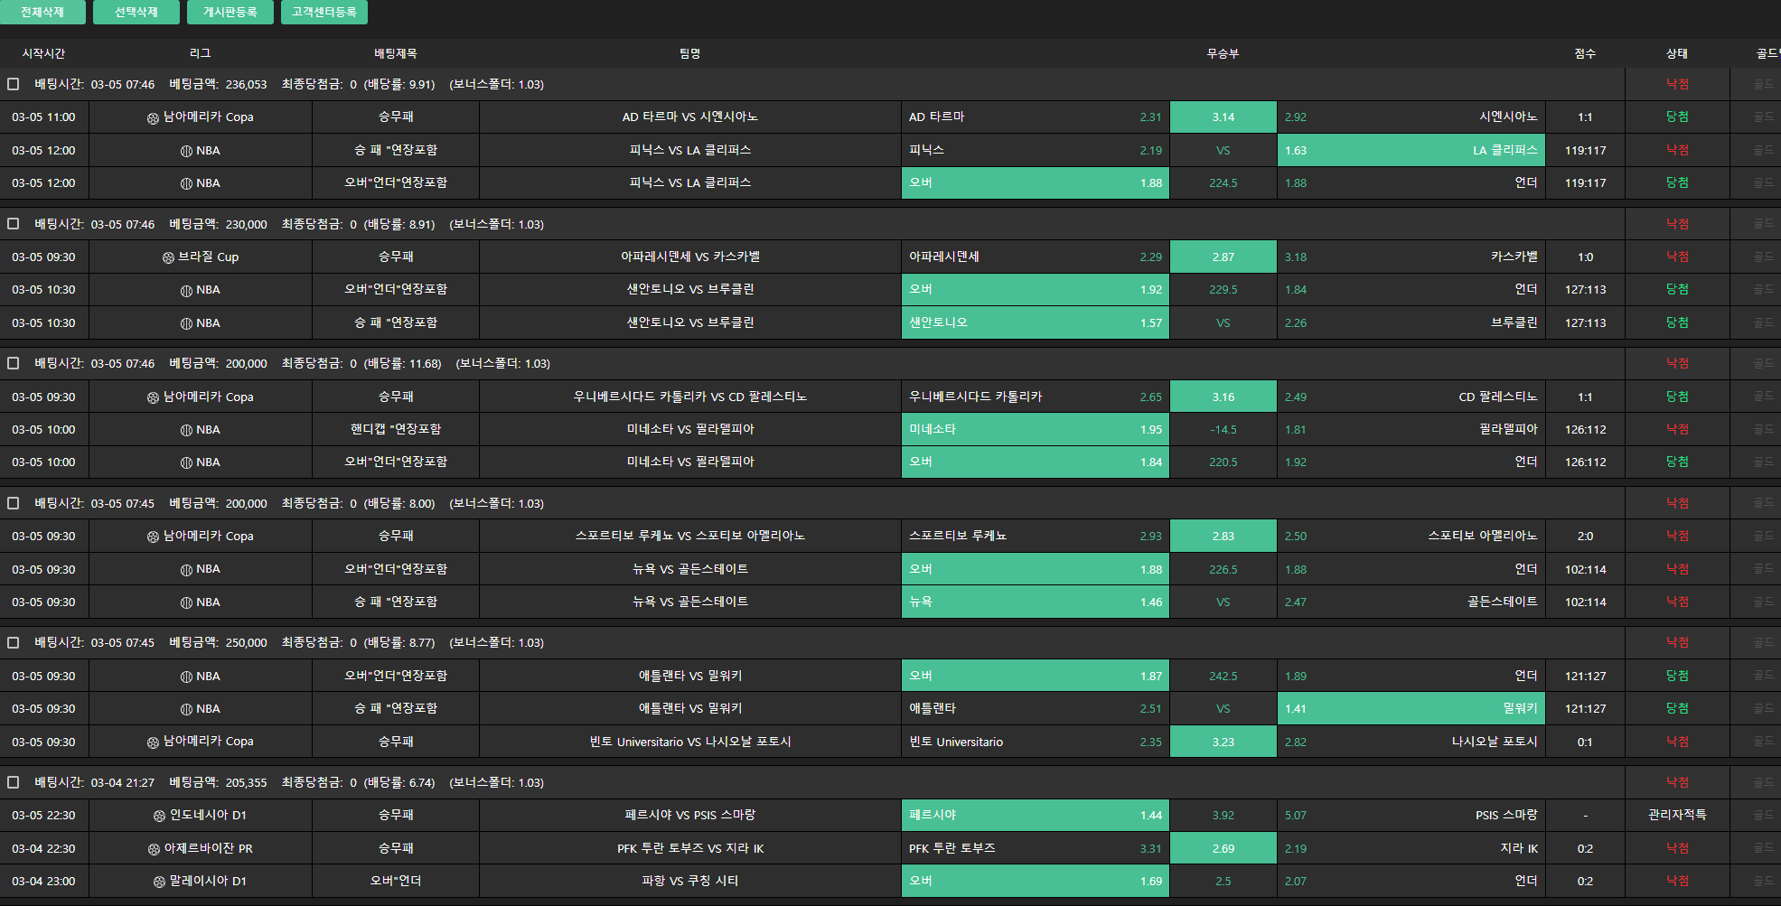The height and width of the screenshot is (906, 1781).
Task: Click basketball icon in 미네소타 핸디캡 row
Action: pyautogui.click(x=186, y=430)
